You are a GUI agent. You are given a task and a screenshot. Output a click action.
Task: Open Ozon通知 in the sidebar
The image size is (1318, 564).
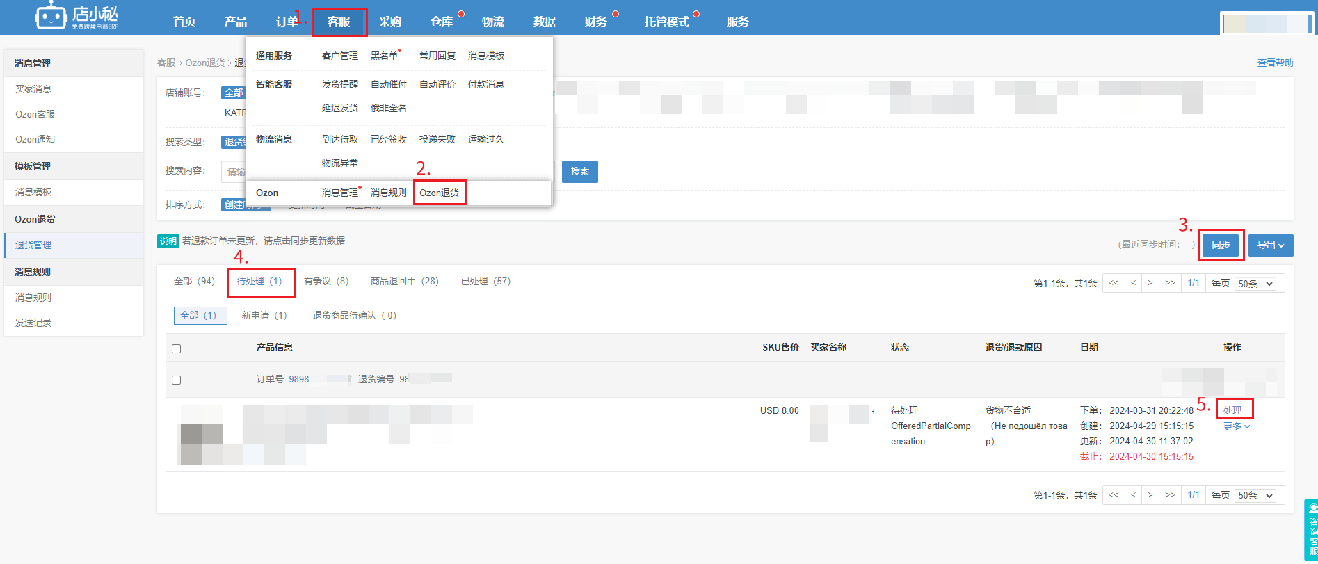pyautogui.click(x=35, y=139)
